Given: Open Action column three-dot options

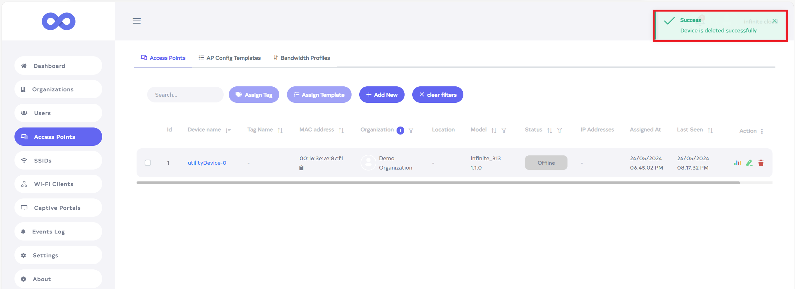Looking at the screenshot, I should tap(762, 131).
